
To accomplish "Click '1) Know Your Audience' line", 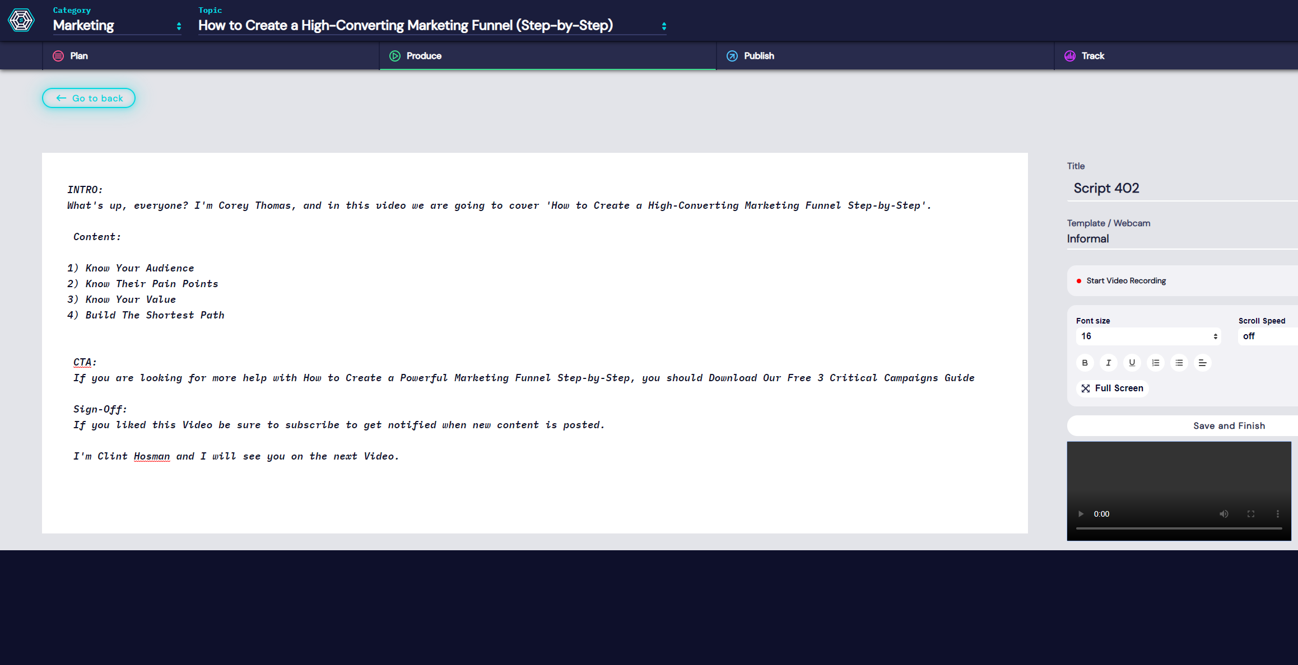I will (131, 268).
